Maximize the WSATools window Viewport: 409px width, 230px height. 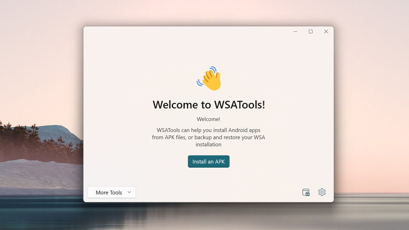pos(310,32)
